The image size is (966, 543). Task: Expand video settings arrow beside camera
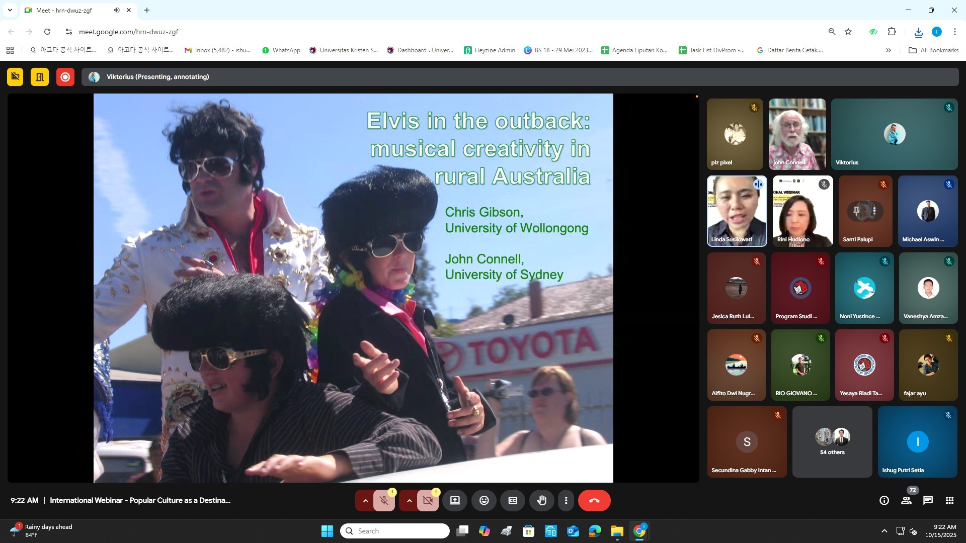(409, 501)
